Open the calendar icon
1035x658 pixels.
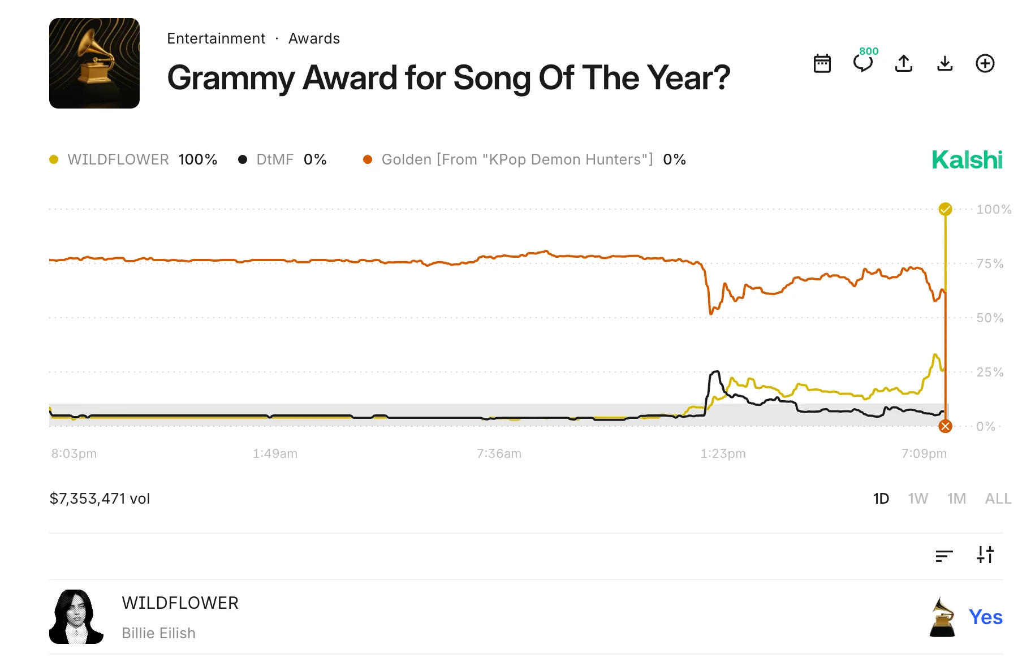point(822,63)
